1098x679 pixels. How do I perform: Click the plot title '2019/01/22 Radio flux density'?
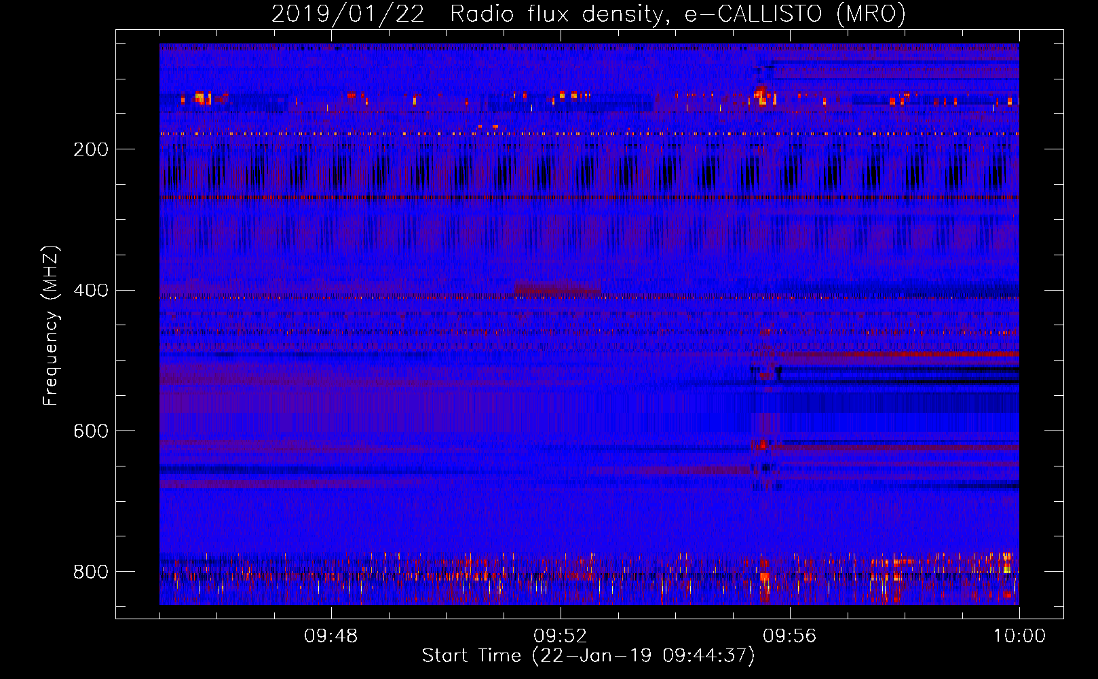click(588, 14)
